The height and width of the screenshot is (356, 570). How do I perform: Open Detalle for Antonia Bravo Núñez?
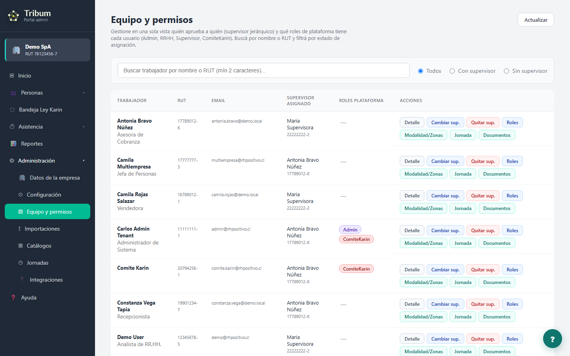[x=412, y=123]
